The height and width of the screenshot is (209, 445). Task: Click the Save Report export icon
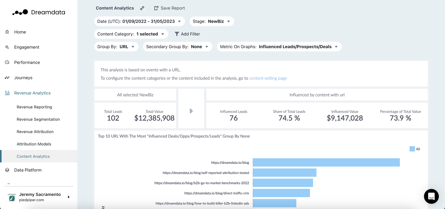pyautogui.click(x=156, y=8)
